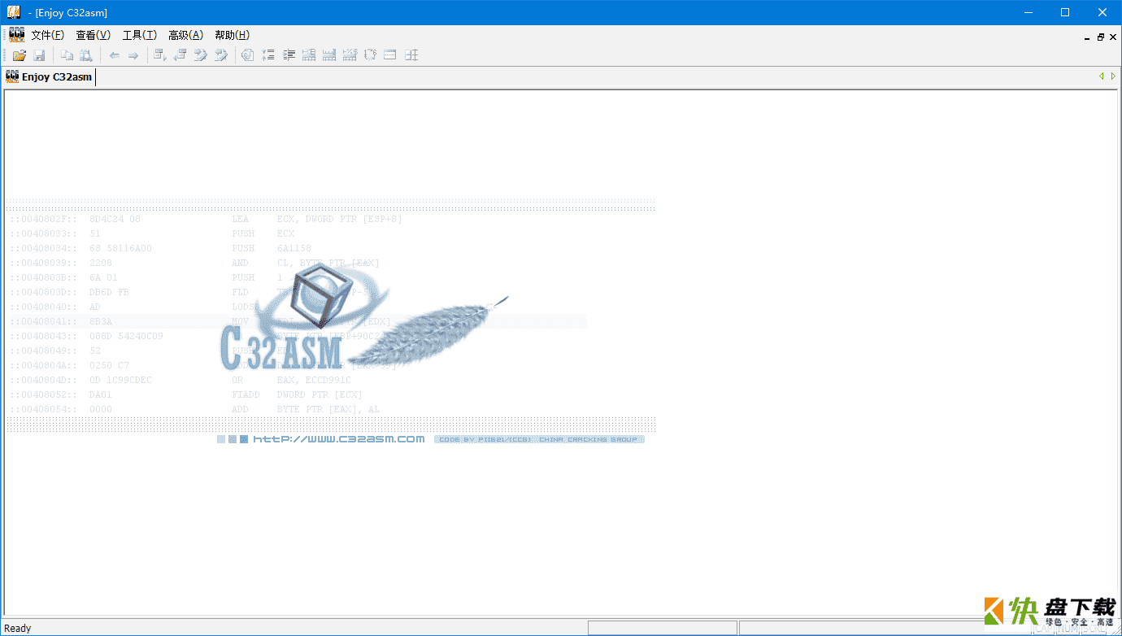Minimize the C32asm application window
1122x636 pixels.
[x=1028, y=12]
